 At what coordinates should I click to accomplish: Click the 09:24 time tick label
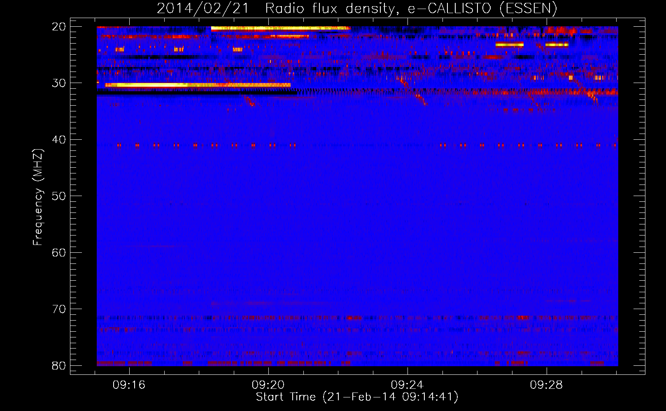408,385
